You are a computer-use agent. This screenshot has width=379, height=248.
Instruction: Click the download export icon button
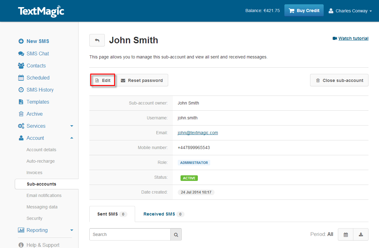(361, 235)
